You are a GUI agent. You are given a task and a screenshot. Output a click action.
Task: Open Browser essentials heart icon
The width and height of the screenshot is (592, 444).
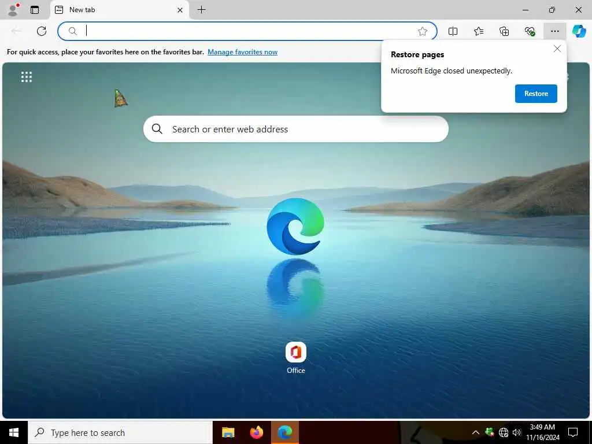[530, 31]
